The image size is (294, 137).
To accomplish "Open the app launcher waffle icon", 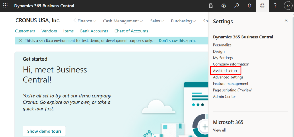I will 5,6.
